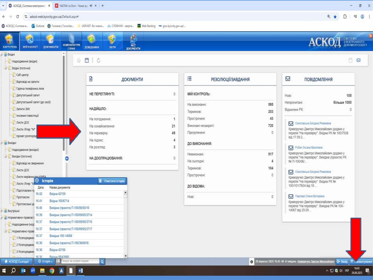This screenshot has width=373, height=280.
Task: Open history entry Вхідна 42159
Action: point(57,194)
